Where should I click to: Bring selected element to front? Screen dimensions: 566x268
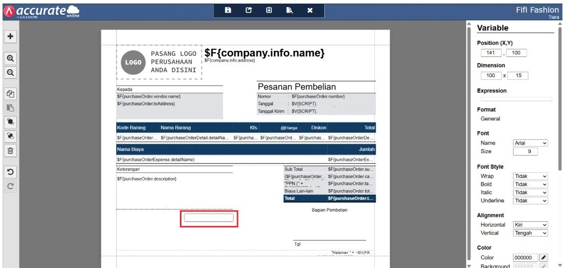11,122
